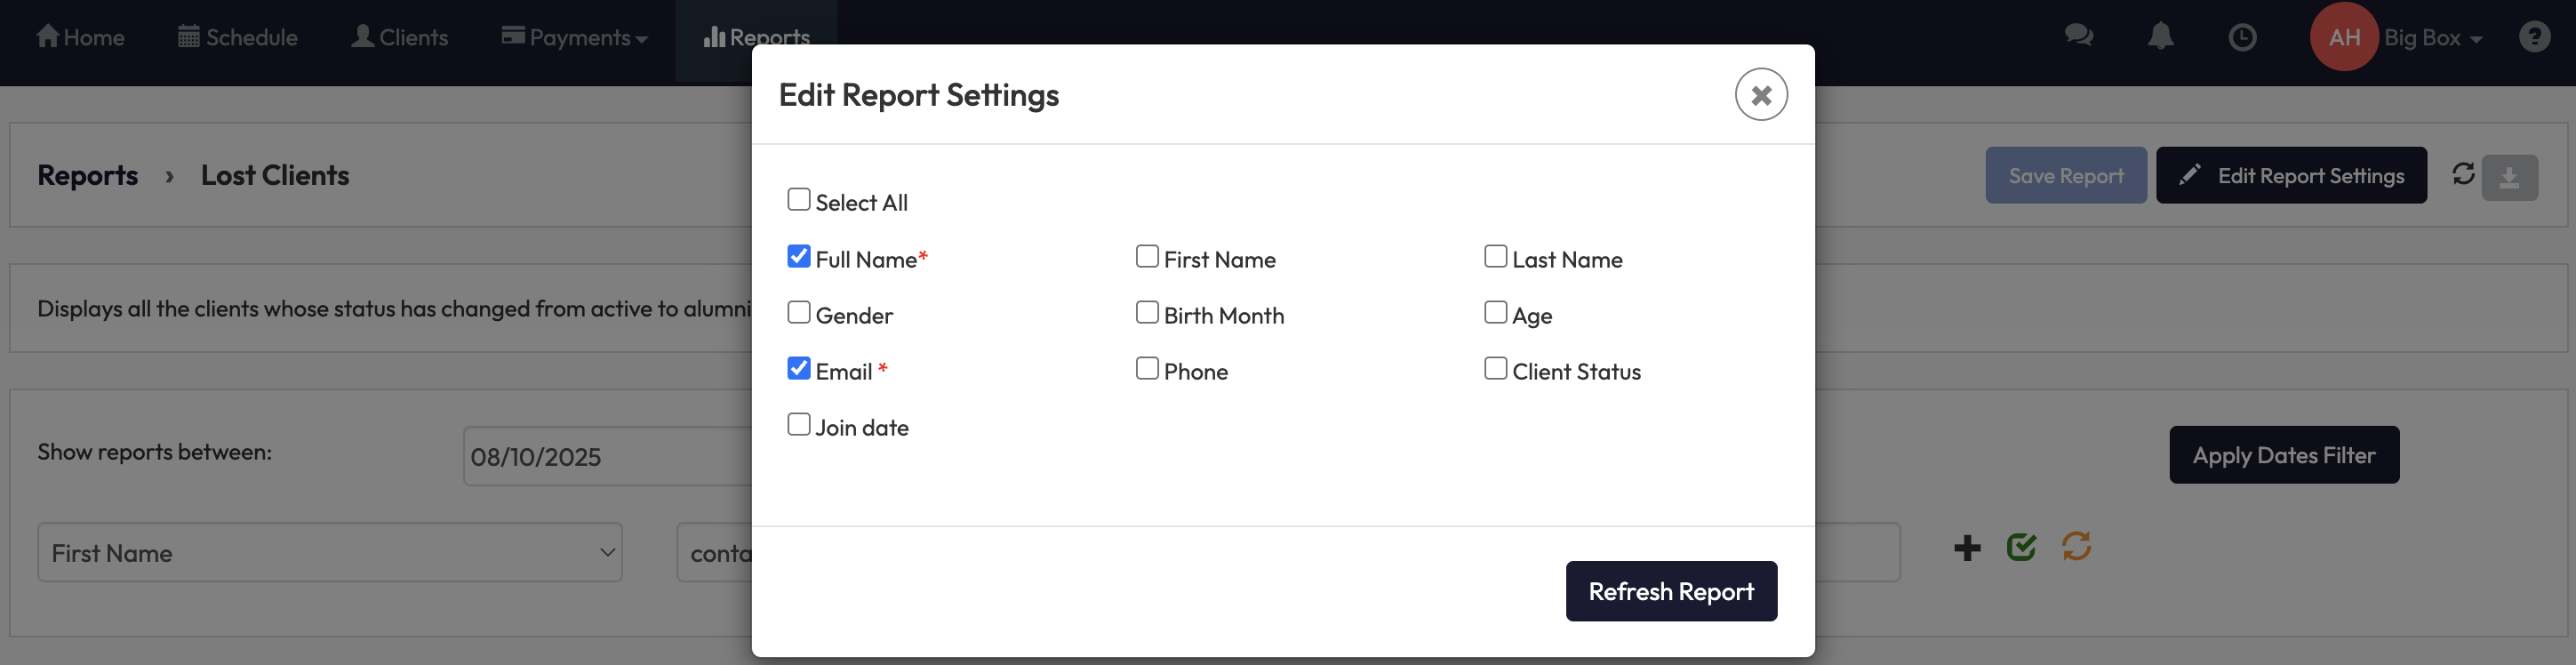Click the chat messages icon
Screen dimensions: 2576x665
tap(2078, 36)
